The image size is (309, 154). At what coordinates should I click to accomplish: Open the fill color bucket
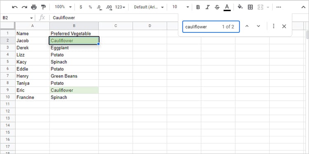[x=240, y=7]
